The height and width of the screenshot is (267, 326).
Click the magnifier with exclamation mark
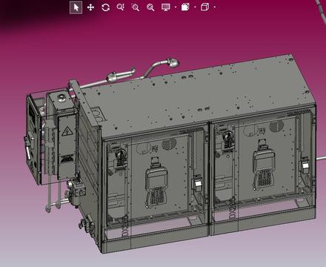point(121,7)
